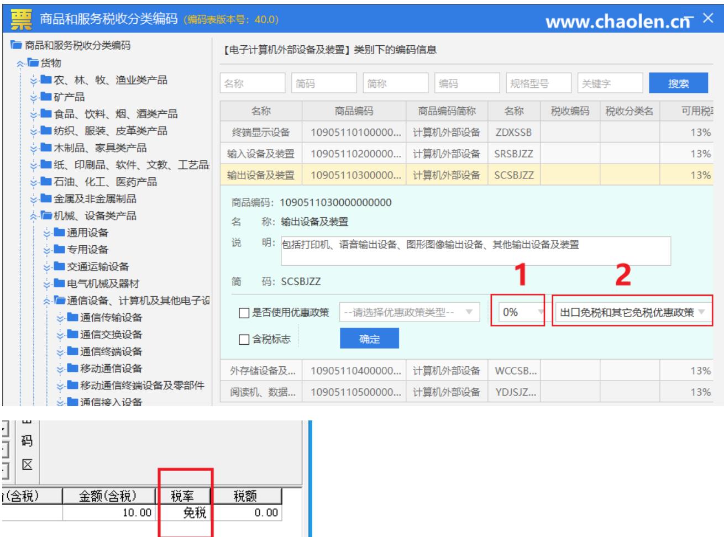Collapse the 机械、设备类产品 node

tap(34, 216)
